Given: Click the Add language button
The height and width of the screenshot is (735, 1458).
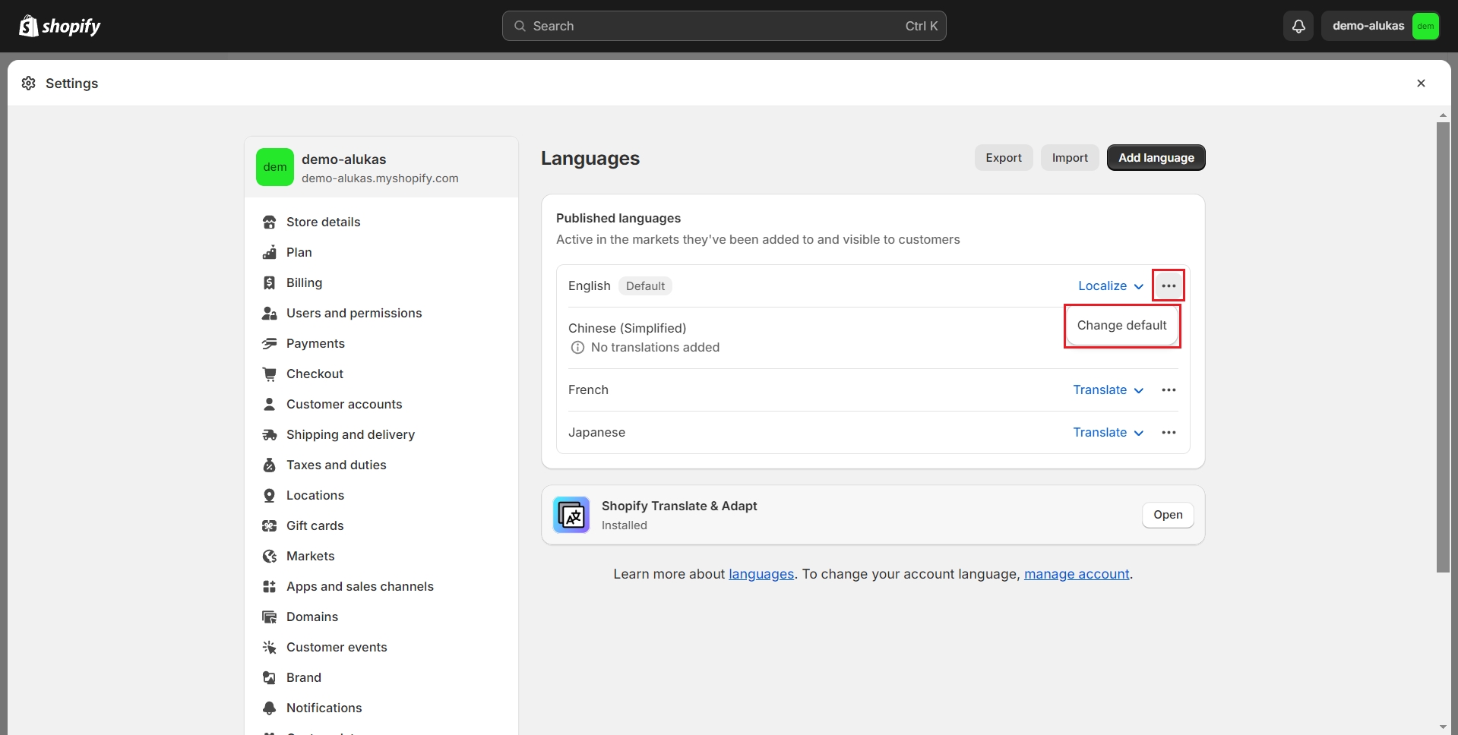Looking at the screenshot, I should [x=1156, y=158].
